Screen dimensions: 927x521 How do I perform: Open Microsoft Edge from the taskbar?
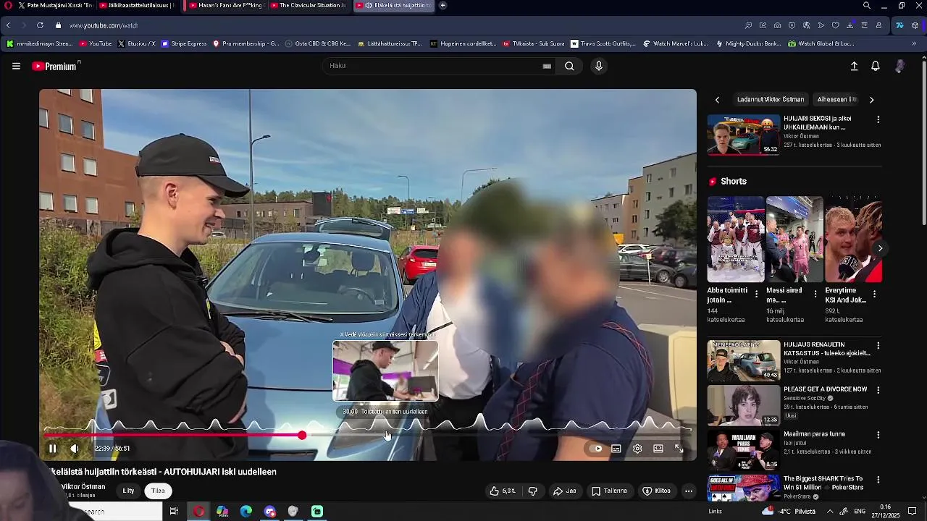(246, 512)
